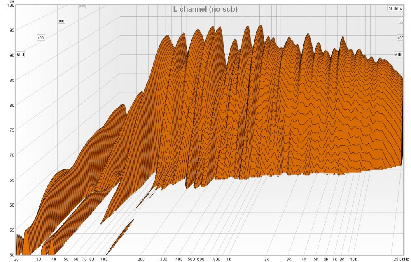
Task: Click the 400 time-depth label on left wall
Action: 41,37
